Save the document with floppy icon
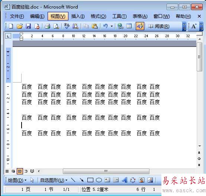Image resolution: width=206 pixels, height=196 pixels. tap(28, 26)
